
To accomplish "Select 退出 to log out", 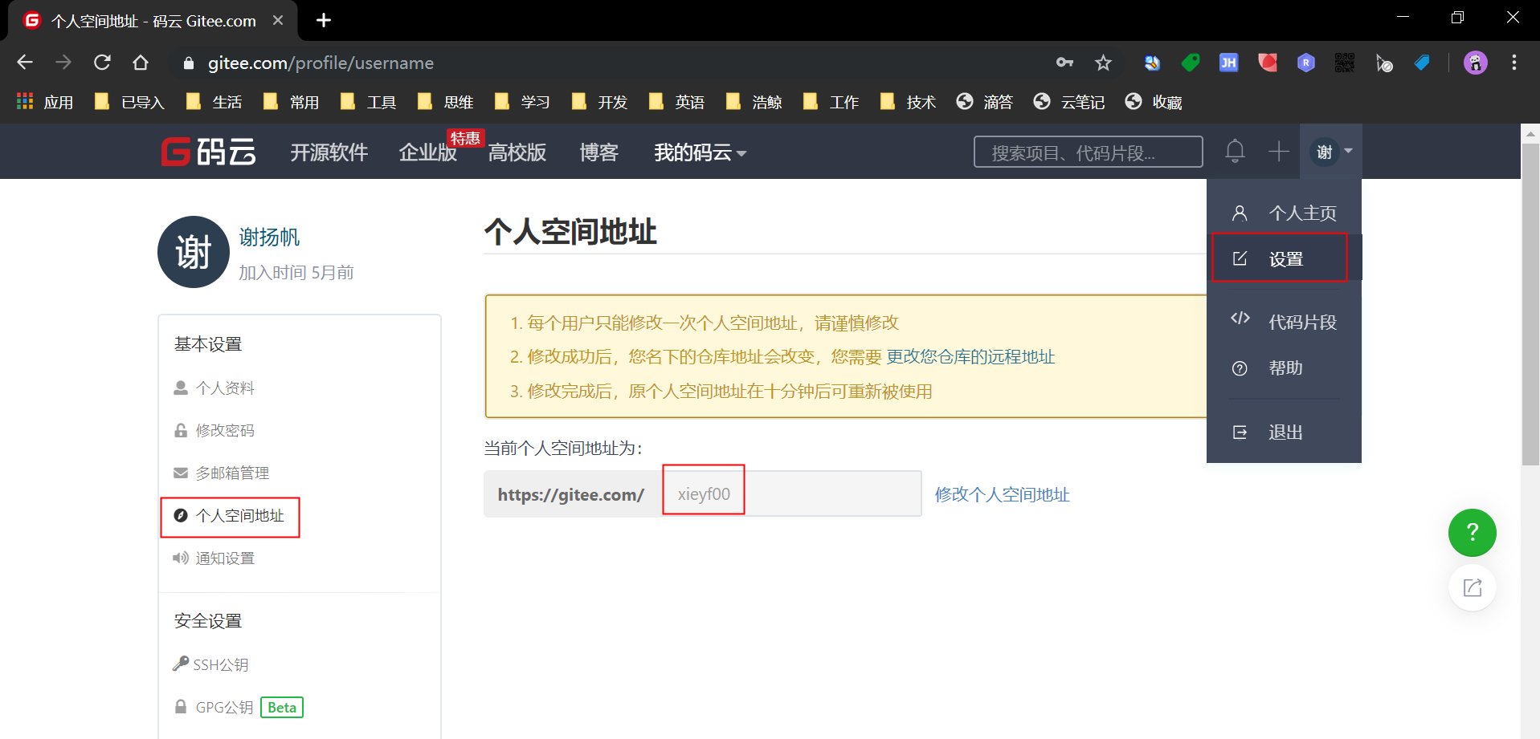I will [1284, 432].
